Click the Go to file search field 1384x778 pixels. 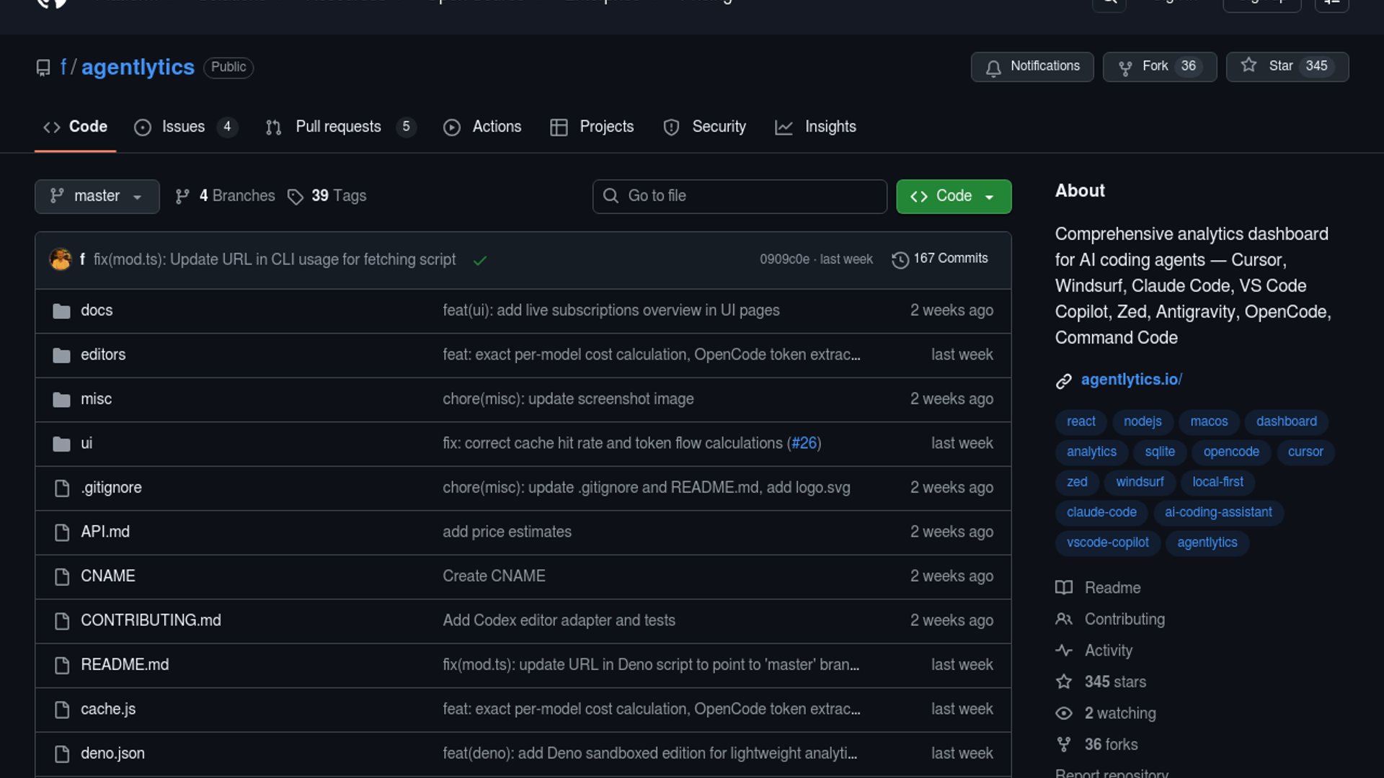point(740,197)
